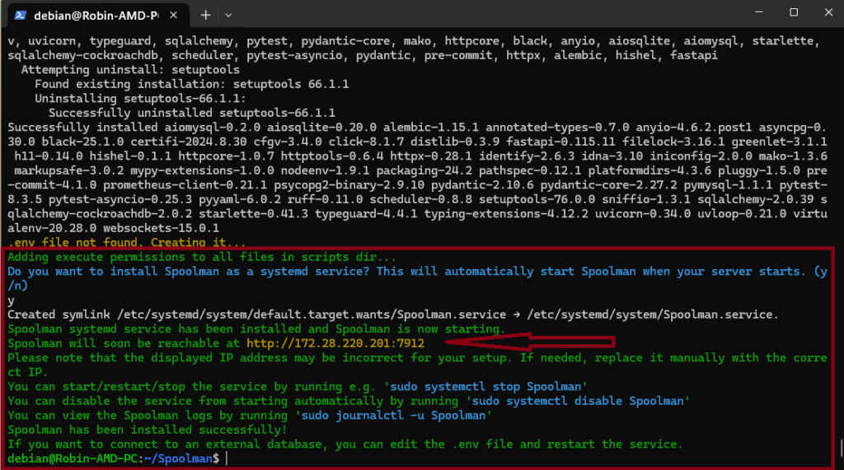Click 'Spoolman systemd service has been installed' line
Screen dimensions: 844x470
(256, 329)
